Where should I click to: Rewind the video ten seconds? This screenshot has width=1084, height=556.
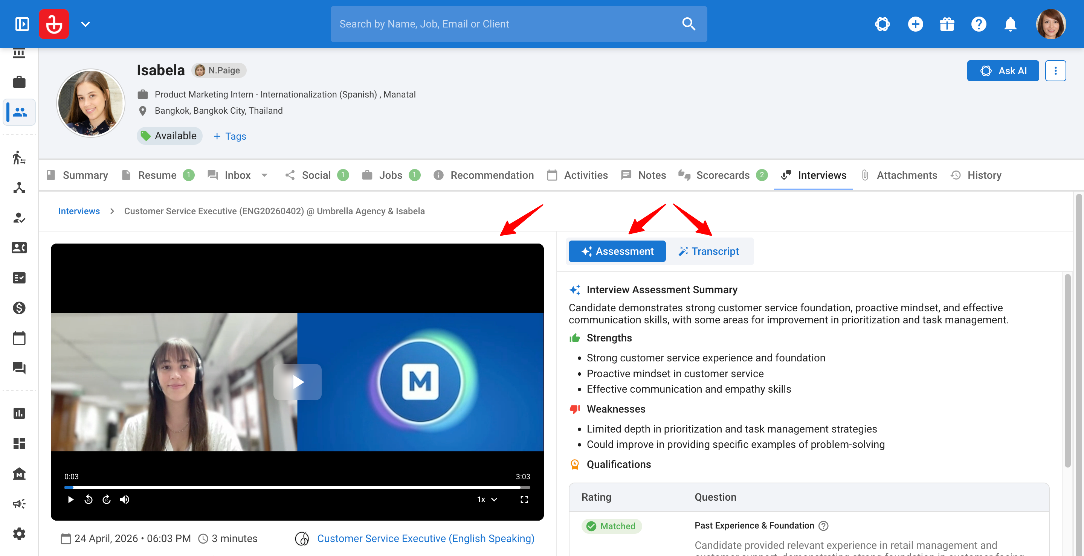89,500
